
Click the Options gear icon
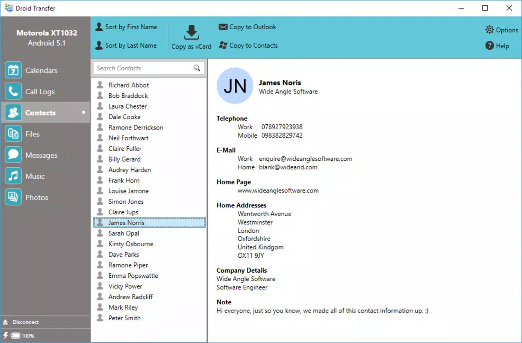click(489, 30)
